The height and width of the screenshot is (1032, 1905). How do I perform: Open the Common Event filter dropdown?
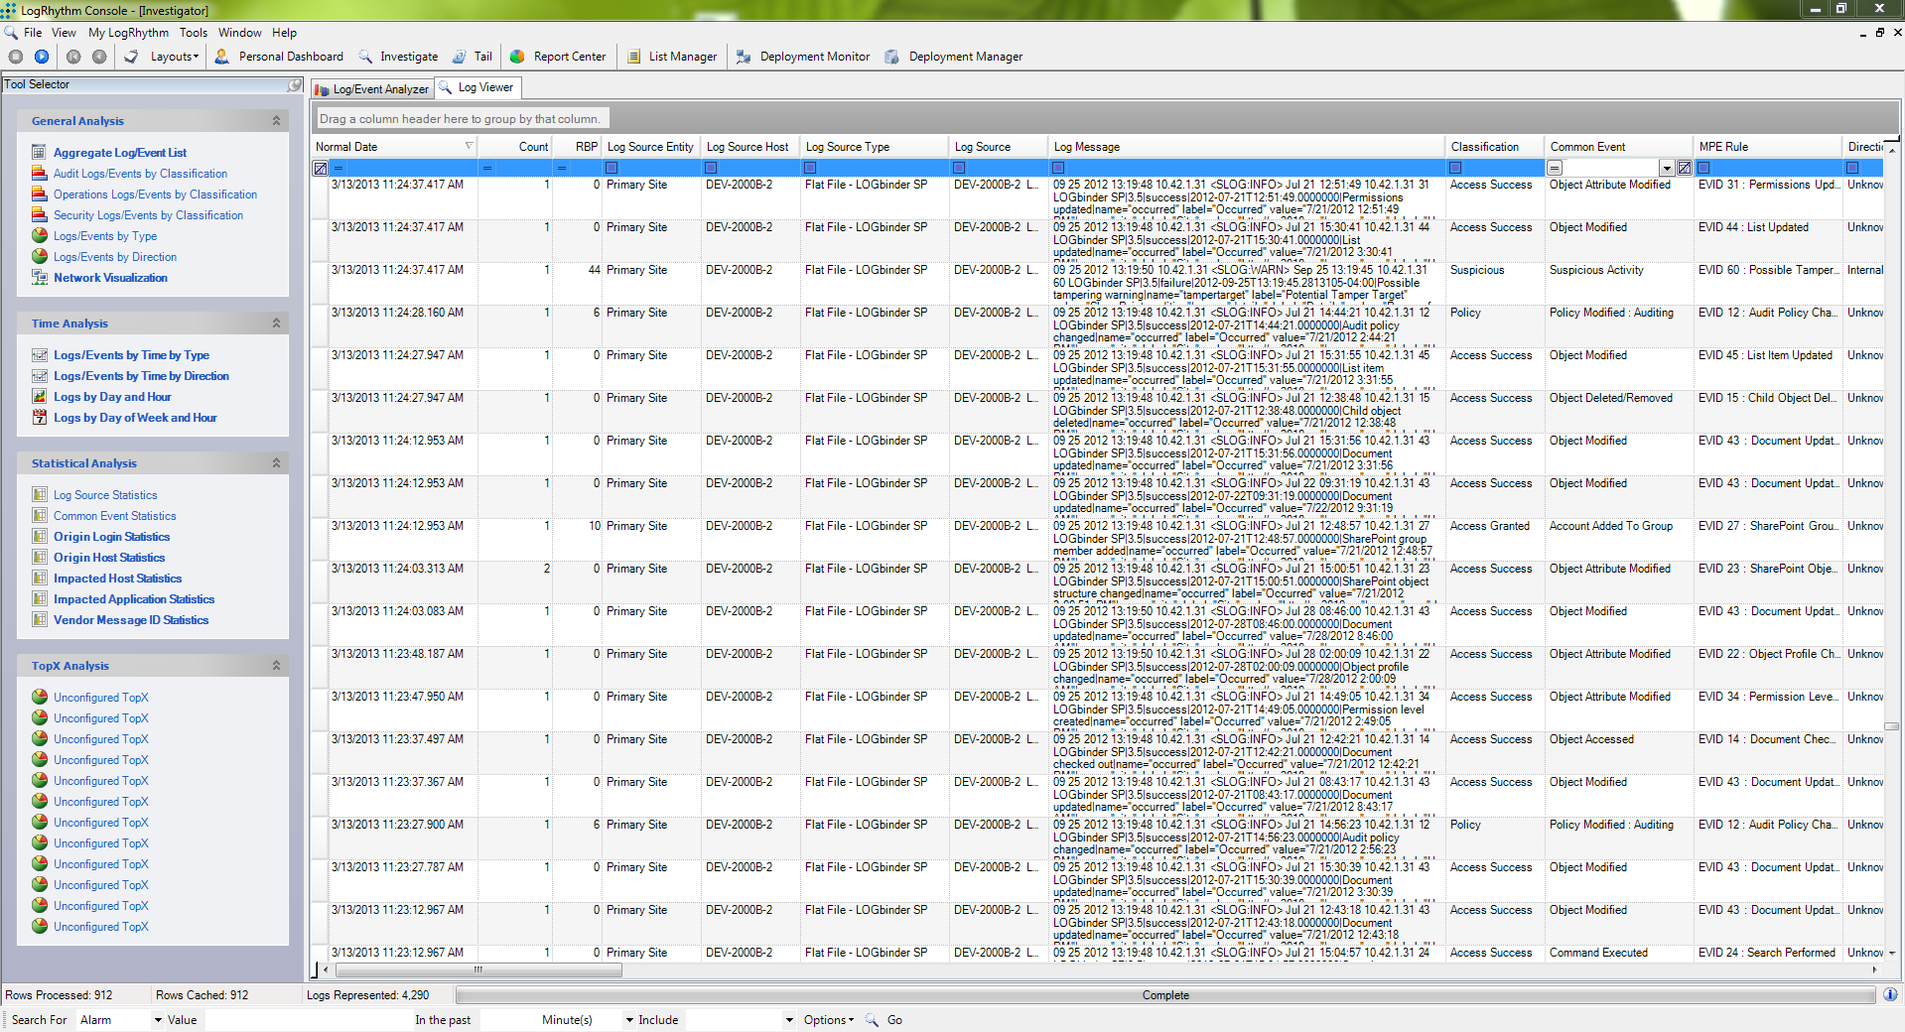[1668, 168]
